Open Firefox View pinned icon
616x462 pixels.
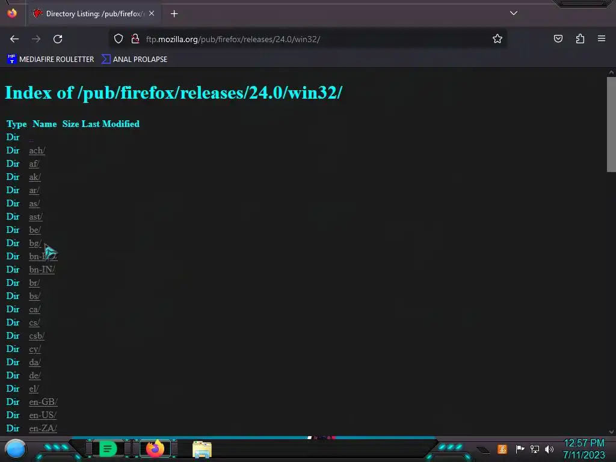[x=12, y=13]
